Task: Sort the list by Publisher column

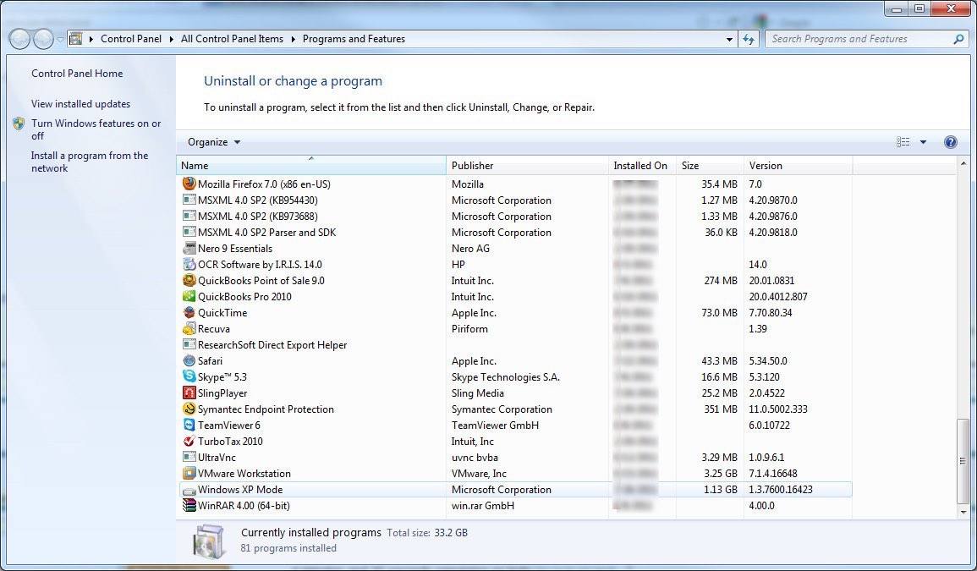Action: point(527,165)
